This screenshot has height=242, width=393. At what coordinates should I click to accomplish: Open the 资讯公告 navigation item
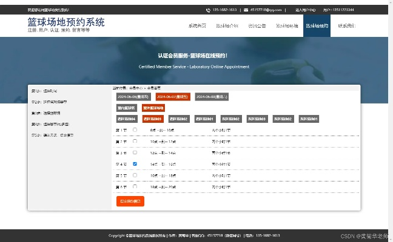[257, 27]
